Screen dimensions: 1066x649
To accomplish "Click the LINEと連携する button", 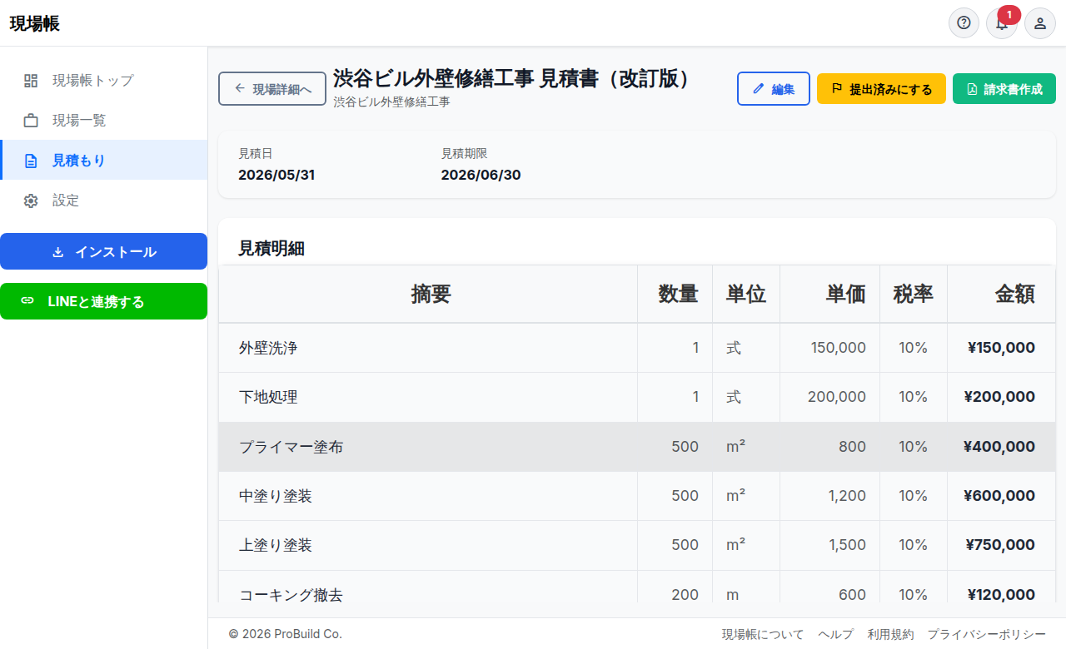I will pyautogui.click(x=103, y=301).
